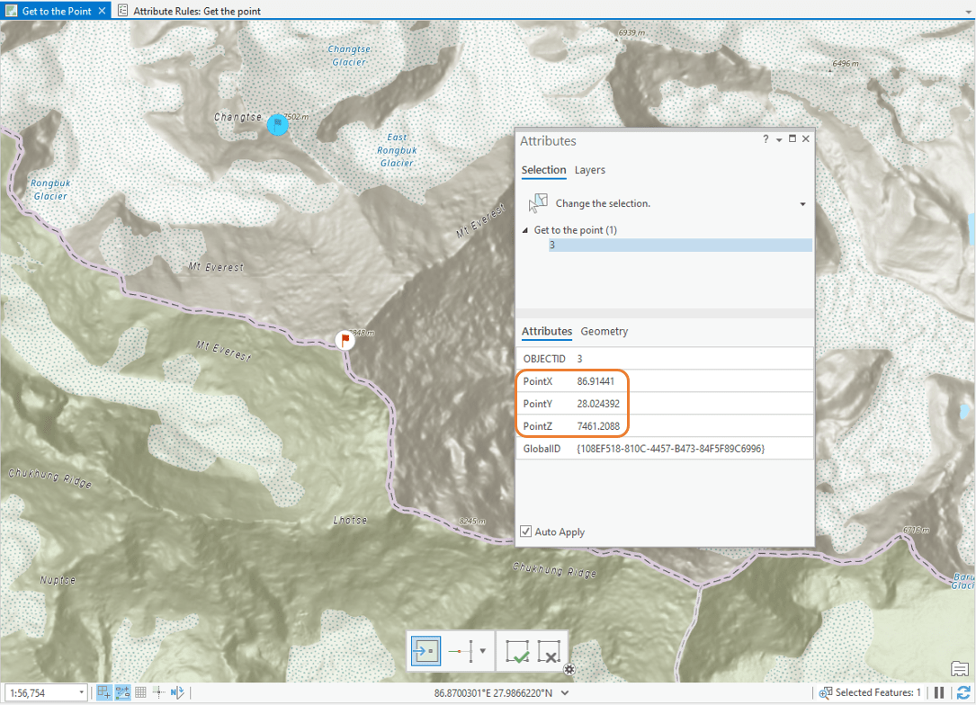
Task: Open Selection tab in Attributes pane
Action: click(543, 170)
